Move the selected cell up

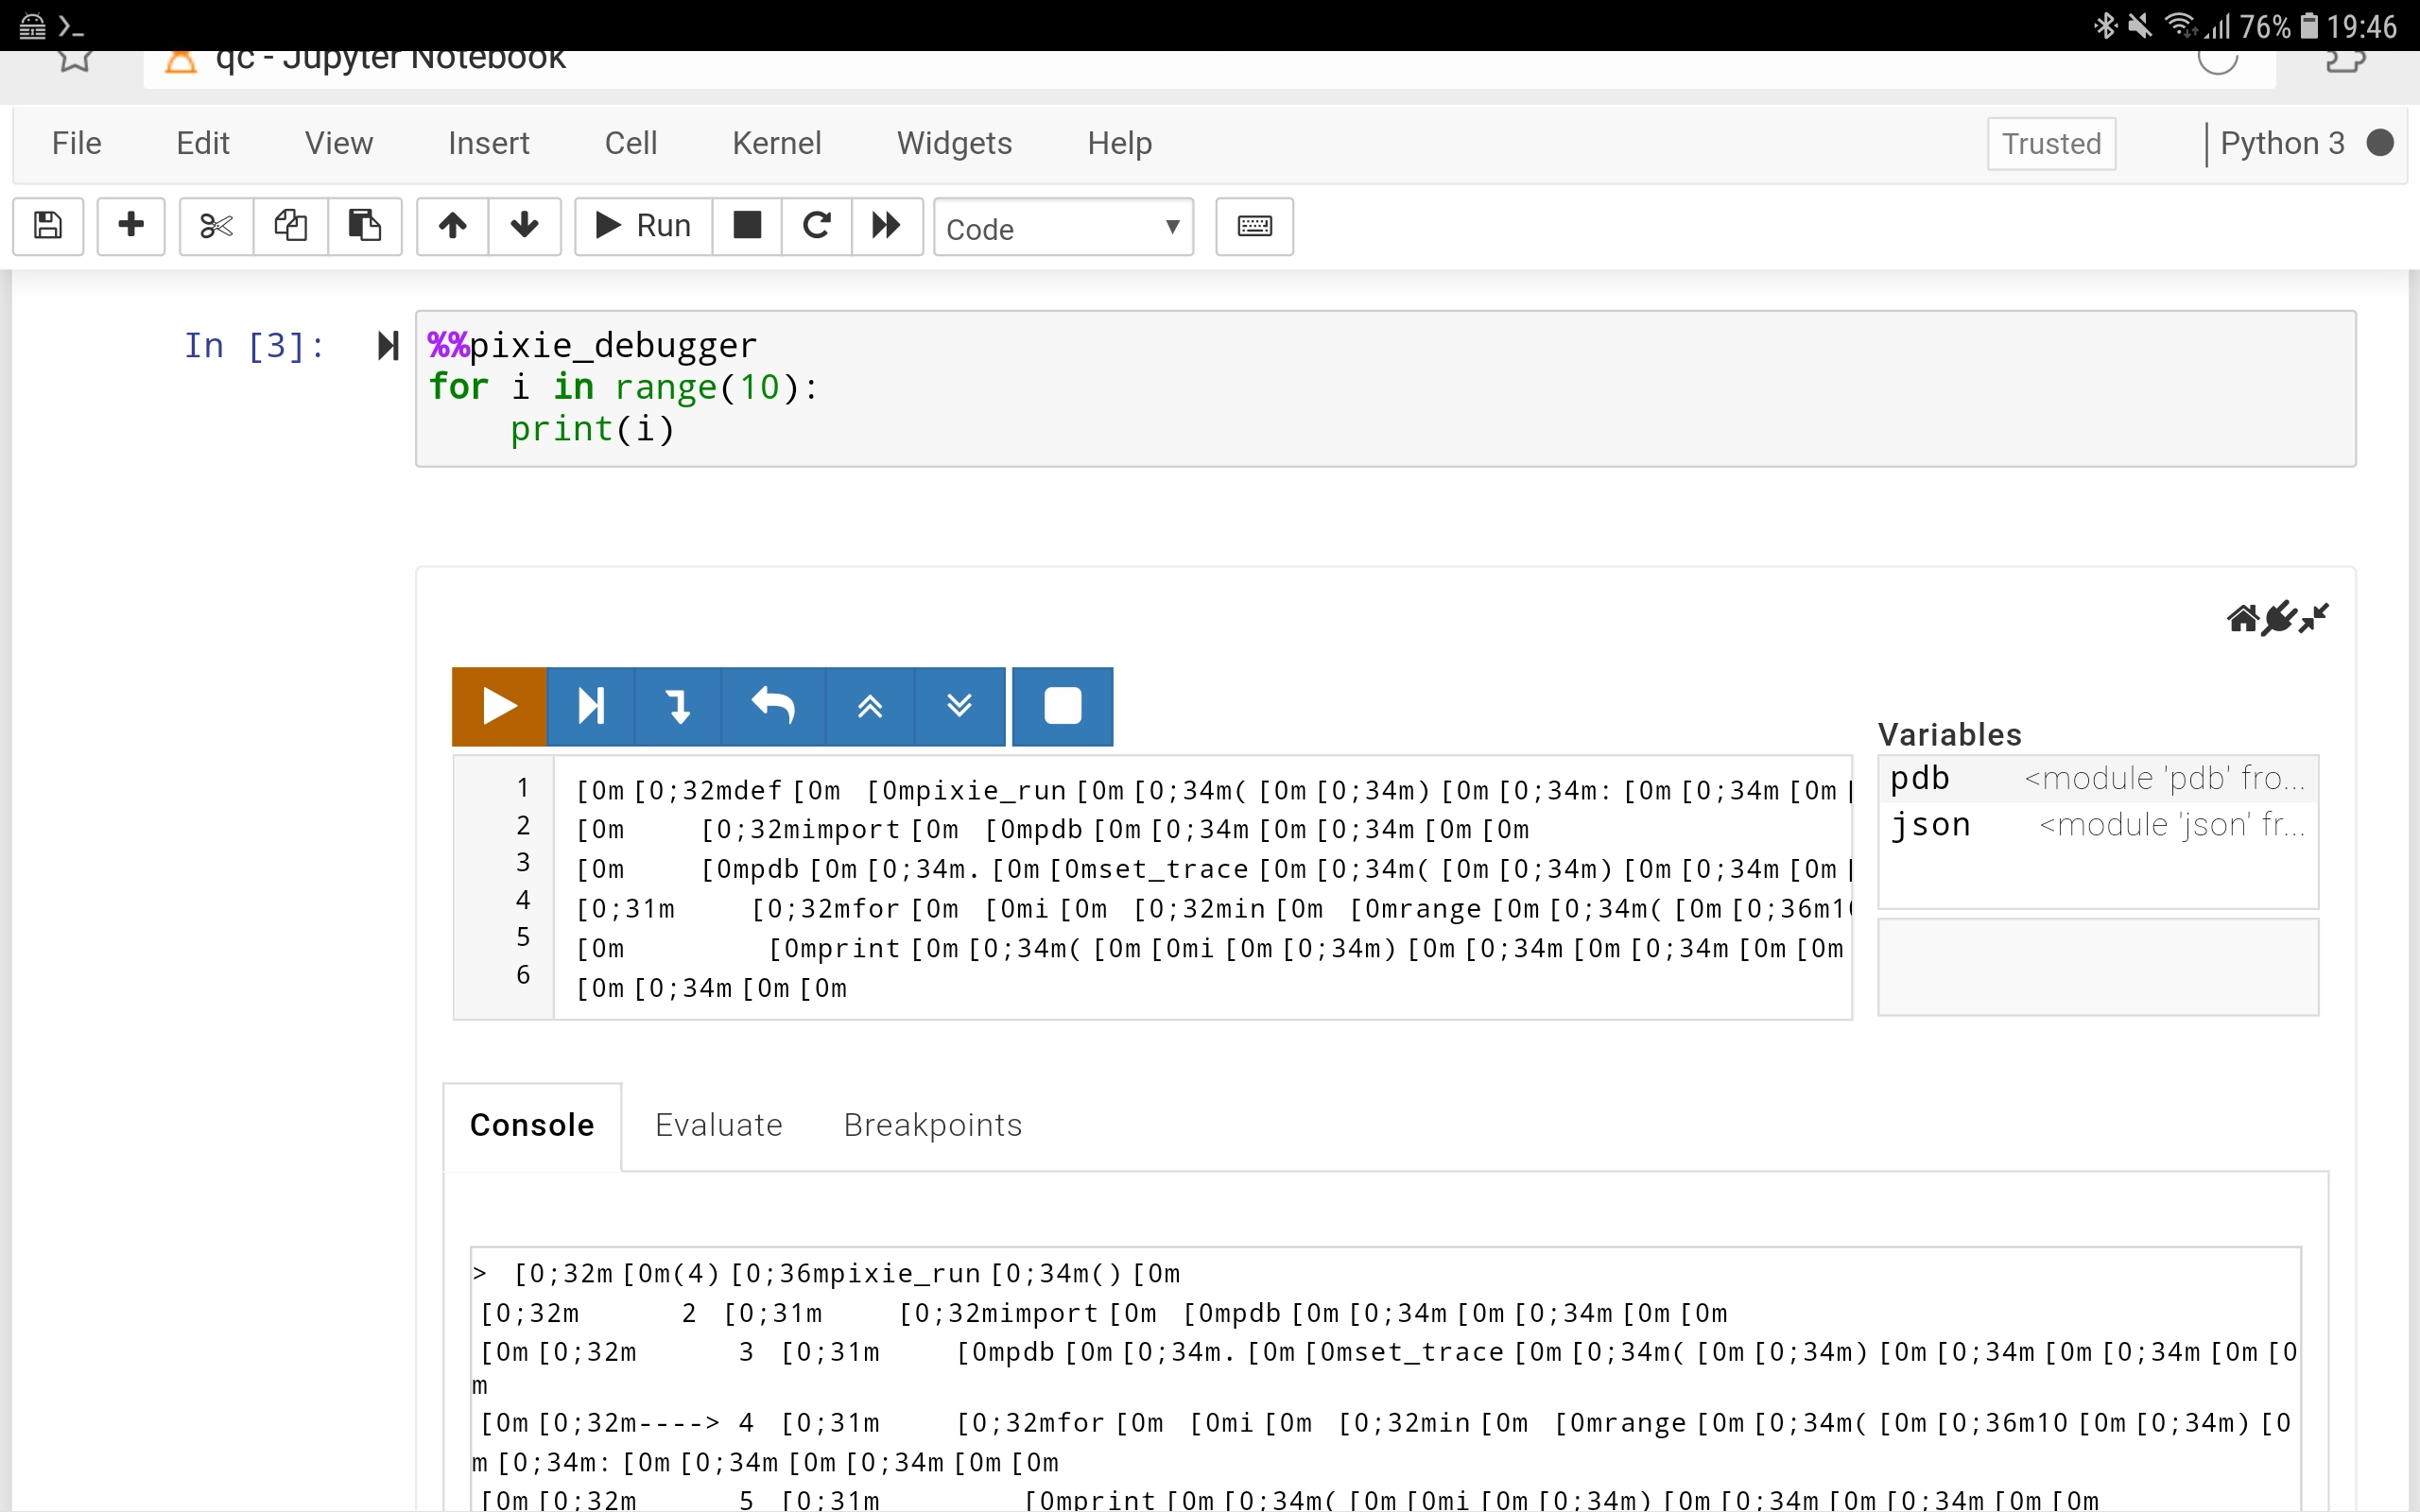coord(451,227)
